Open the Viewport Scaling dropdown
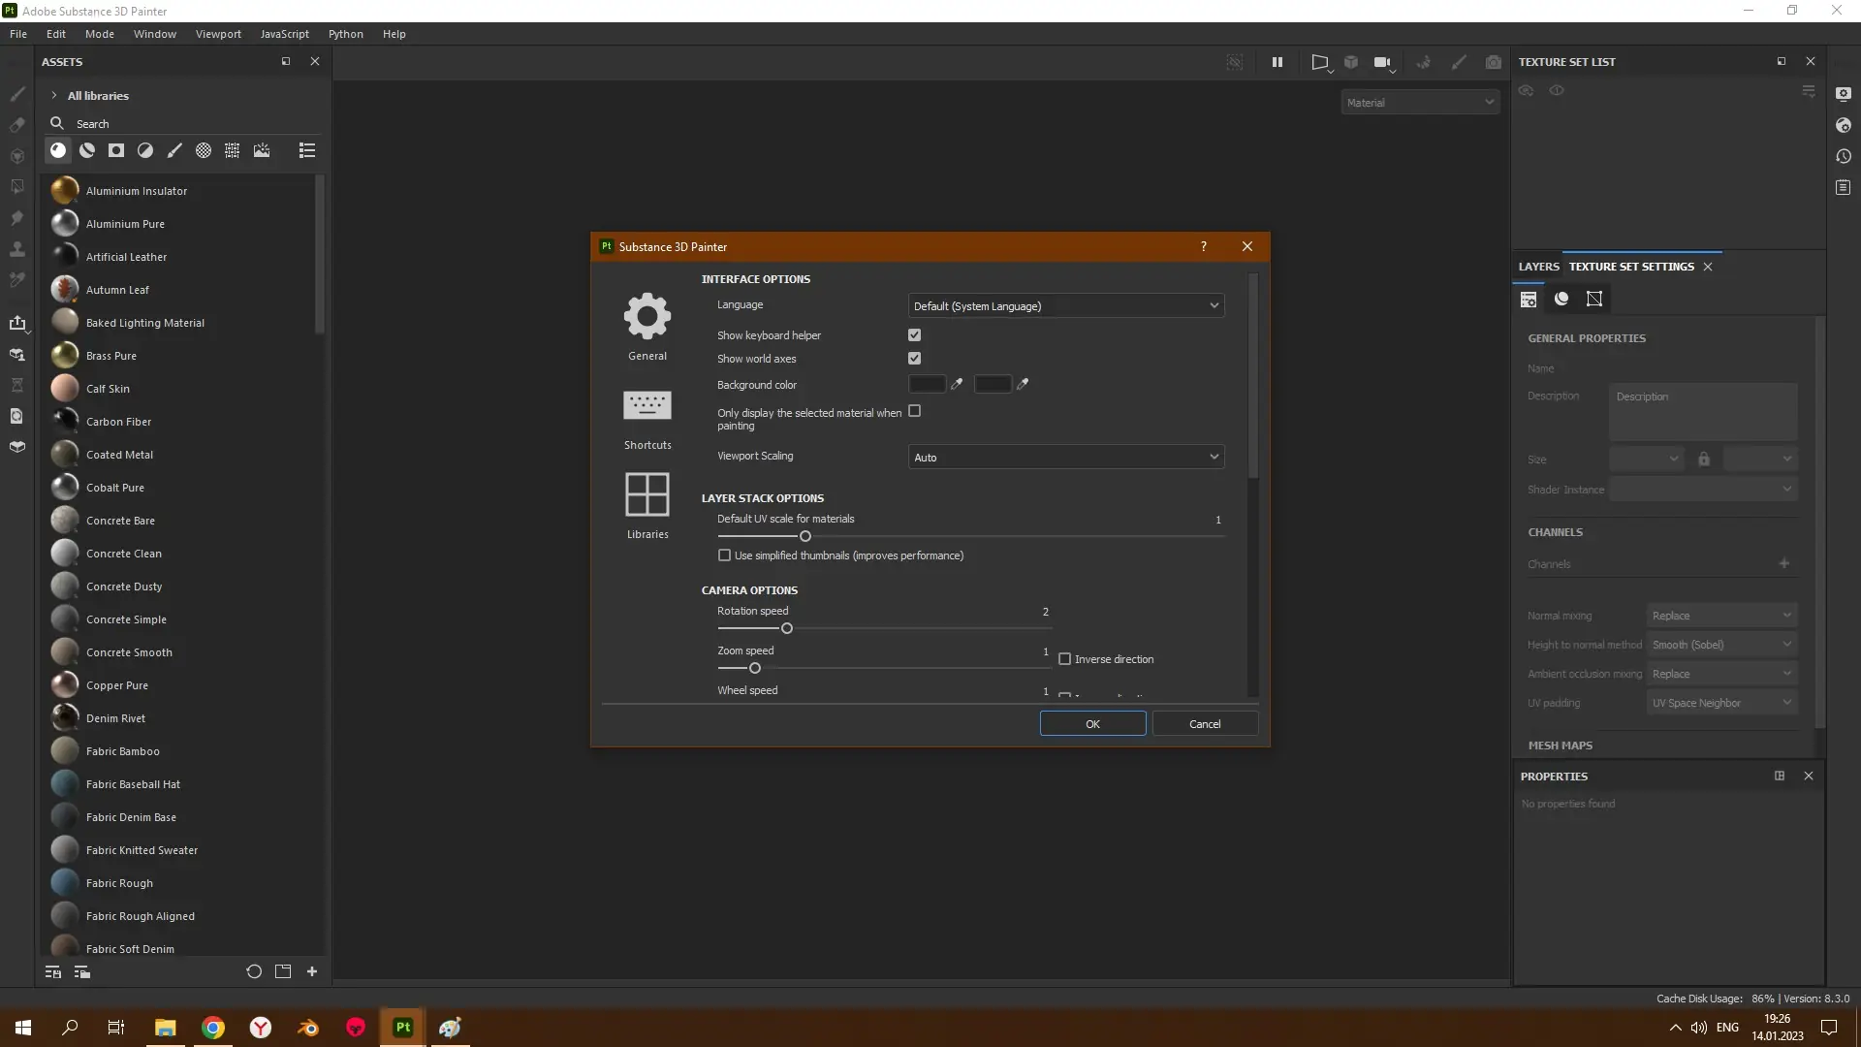The width and height of the screenshot is (1861, 1047). pos(1065,457)
